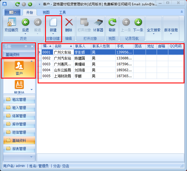The height and width of the screenshot is (171, 187).
Task: Open the 计算器 calculator tool
Action: click(98, 23)
